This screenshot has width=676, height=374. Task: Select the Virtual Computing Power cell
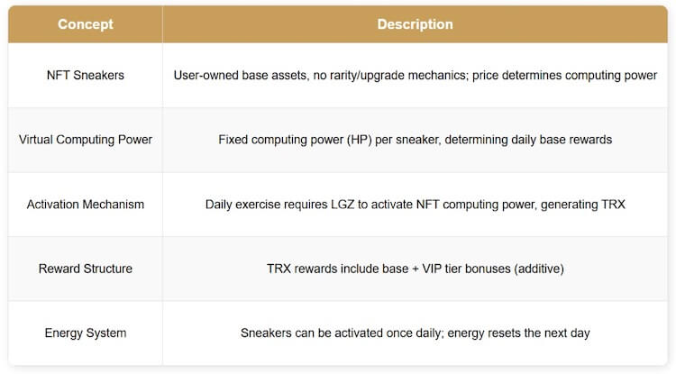[x=85, y=140]
